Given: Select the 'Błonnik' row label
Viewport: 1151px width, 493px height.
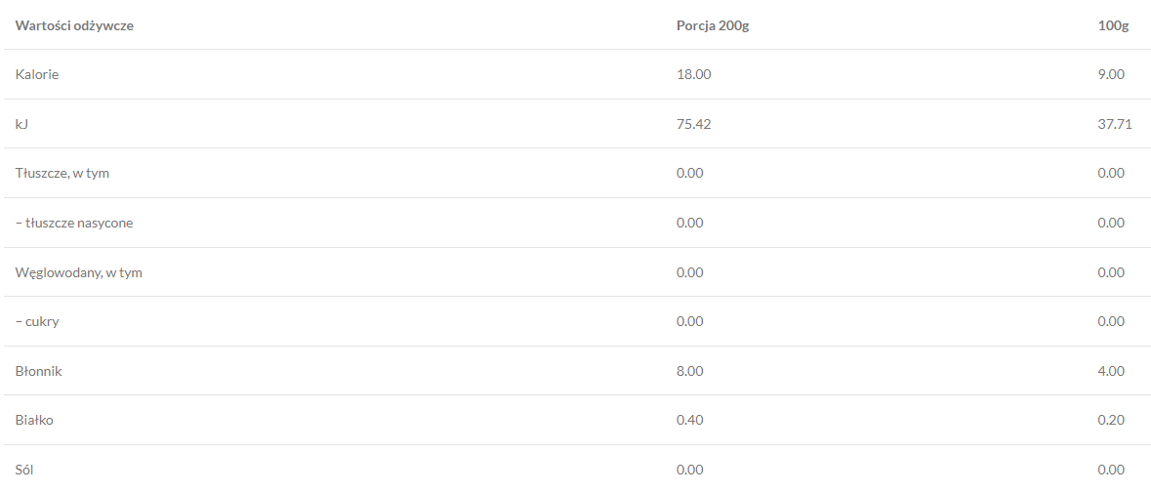Looking at the screenshot, I should point(39,371).
